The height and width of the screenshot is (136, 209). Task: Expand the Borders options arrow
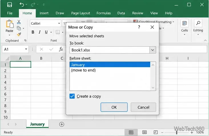[x=63, y=32]
